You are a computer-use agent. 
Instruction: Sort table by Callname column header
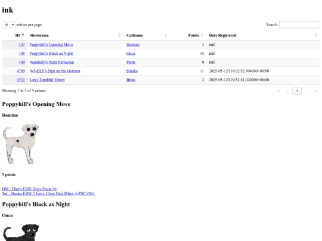pyautogui.click(x=147, y=35)
